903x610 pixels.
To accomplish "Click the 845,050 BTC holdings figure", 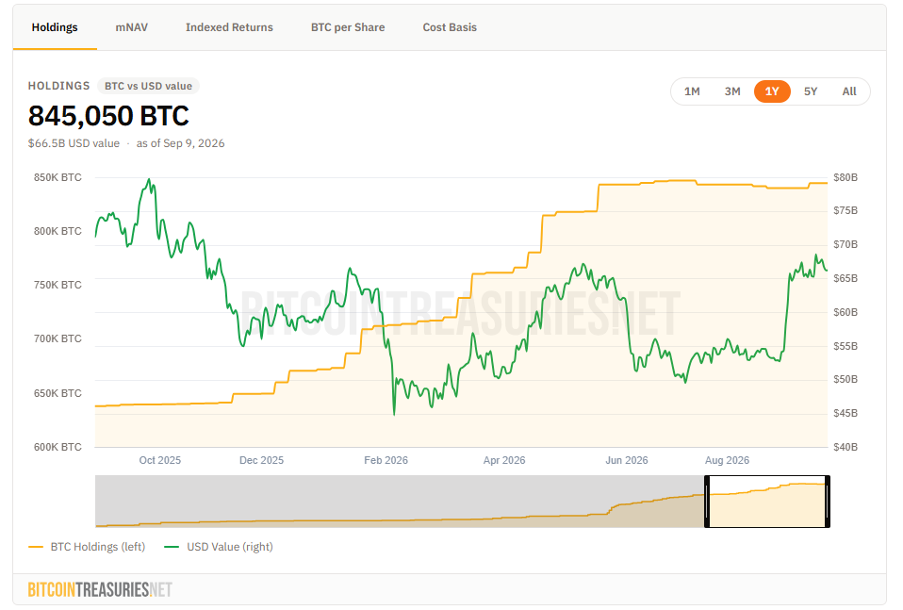I will (108, 116).
